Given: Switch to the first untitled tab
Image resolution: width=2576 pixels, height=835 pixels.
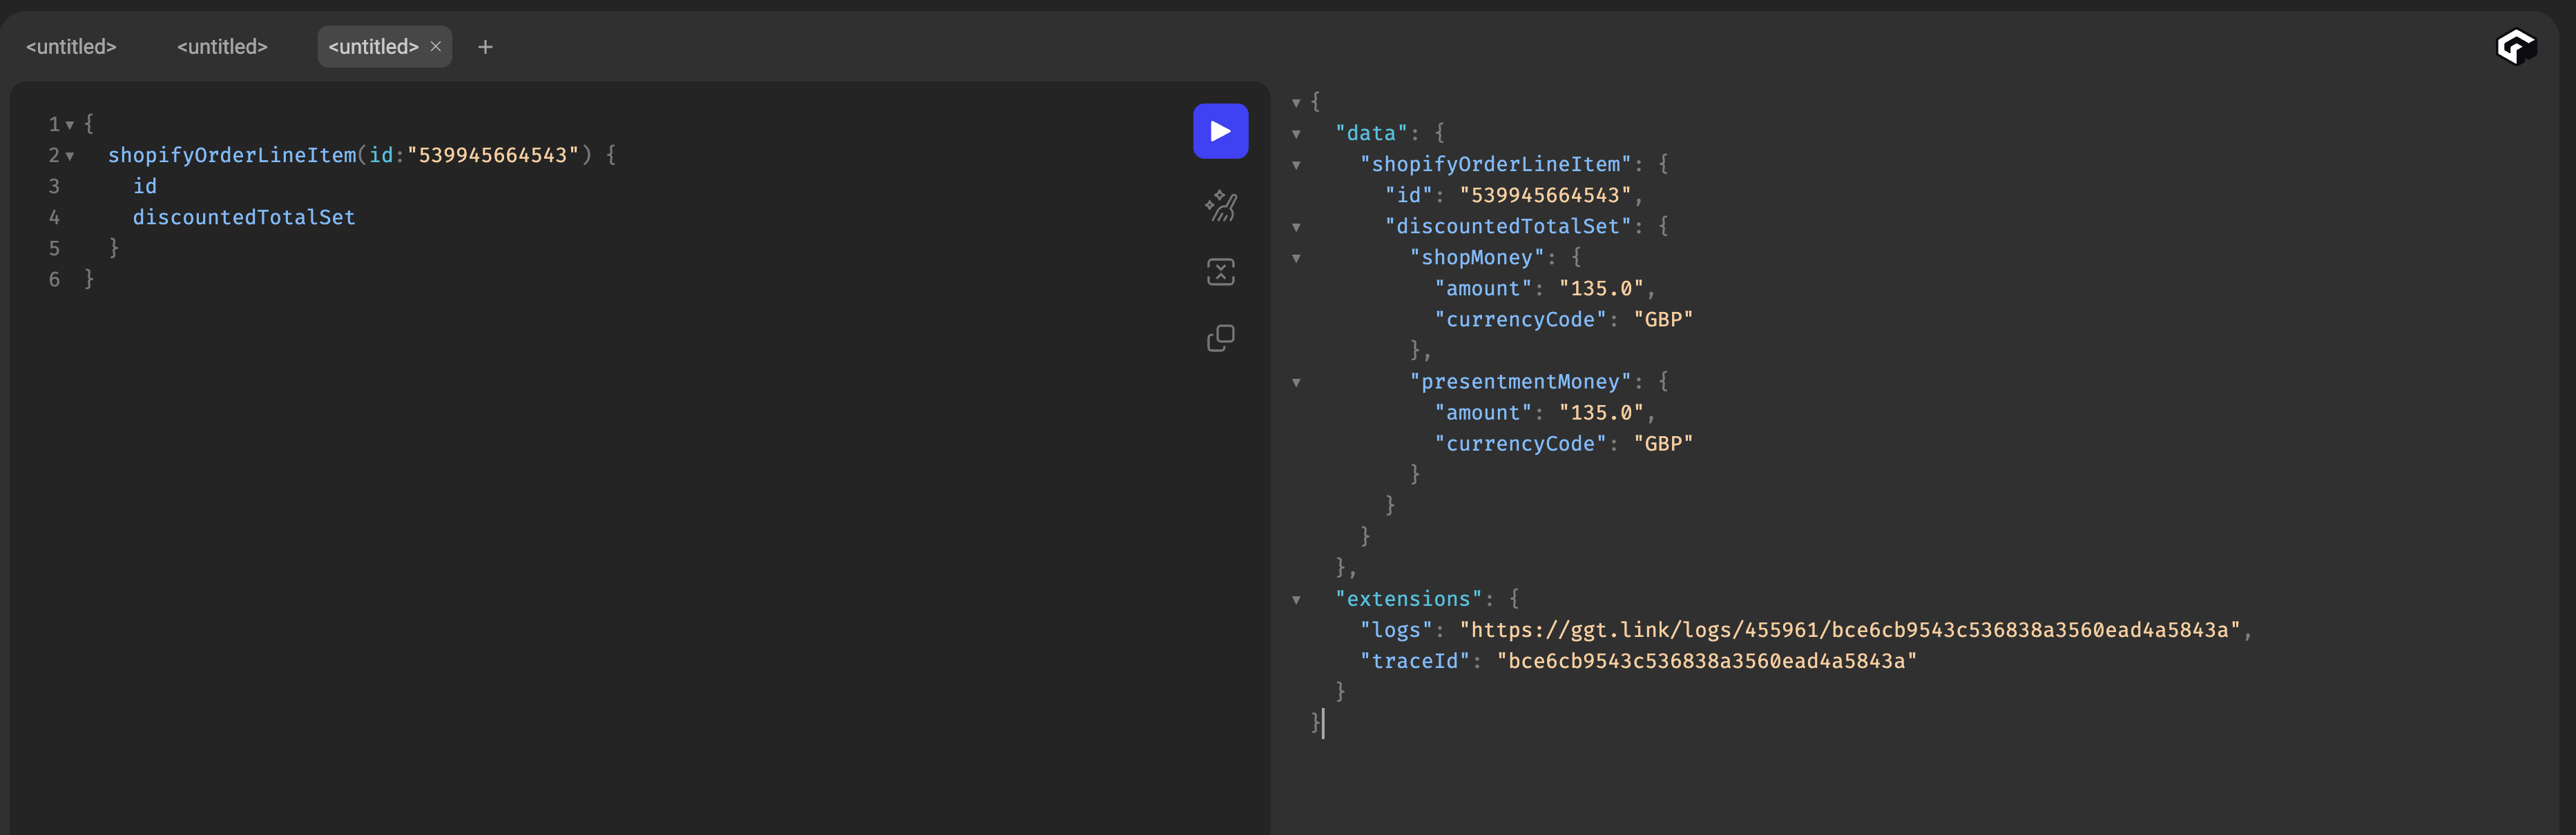Looking at the screenshot, I should 71,47.
